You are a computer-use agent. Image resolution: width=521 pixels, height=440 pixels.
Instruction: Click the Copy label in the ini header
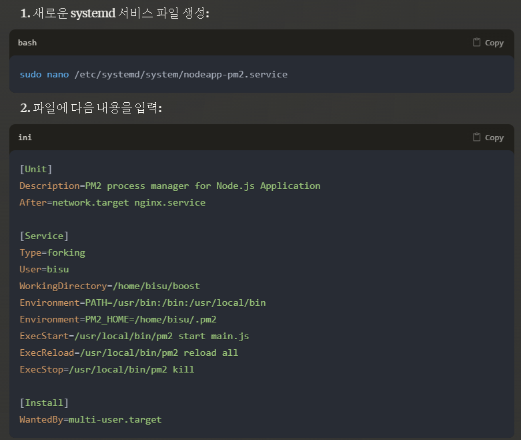click(494, 138)
